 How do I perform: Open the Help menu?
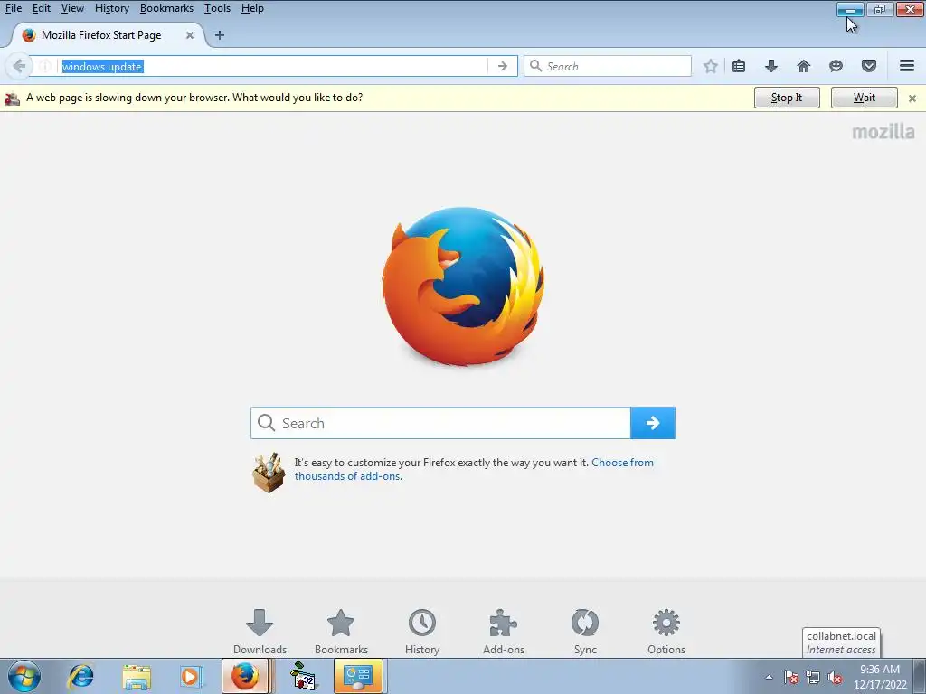(x=252, y=8)
